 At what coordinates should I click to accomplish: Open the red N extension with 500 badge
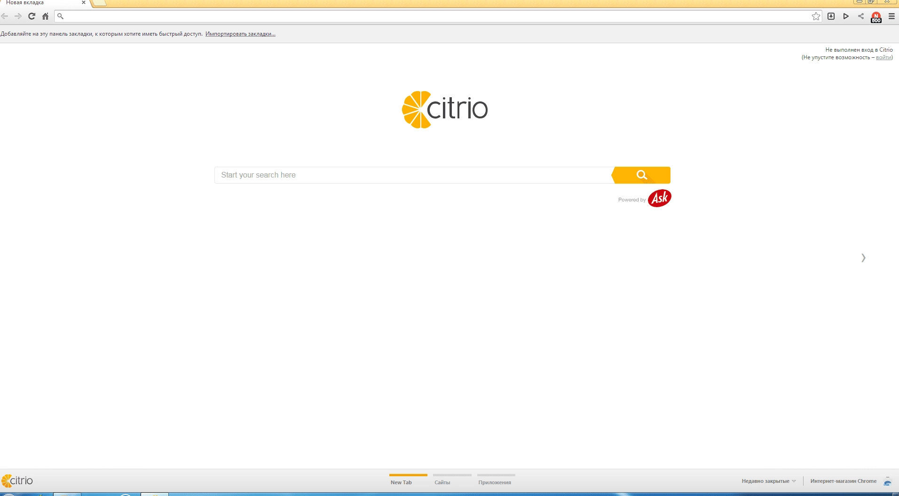click(x=876, y=17)
